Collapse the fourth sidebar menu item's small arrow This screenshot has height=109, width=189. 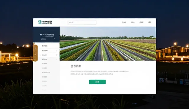pos(57,60)
